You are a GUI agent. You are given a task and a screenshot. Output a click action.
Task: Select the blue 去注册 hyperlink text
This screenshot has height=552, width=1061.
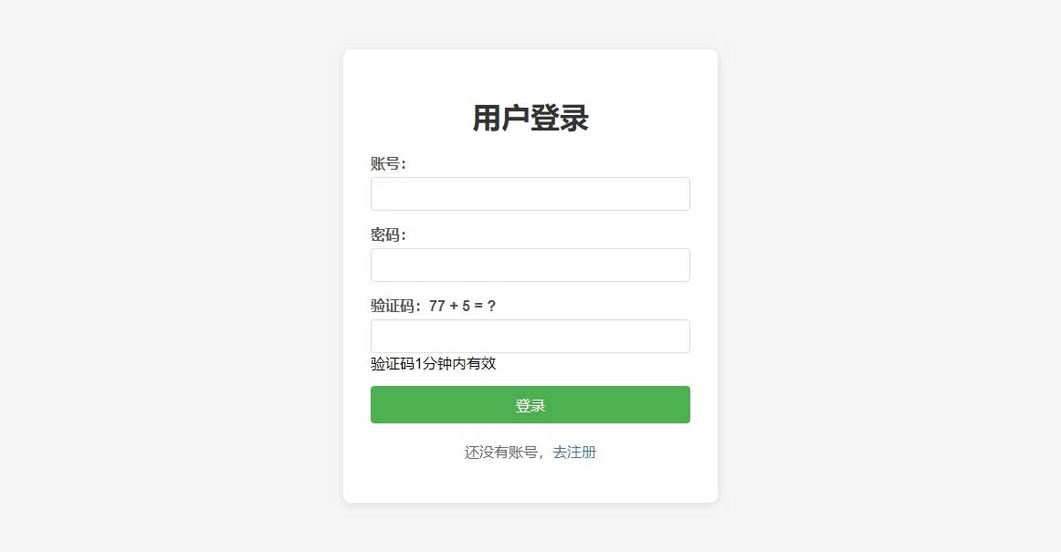coord(573,452)
